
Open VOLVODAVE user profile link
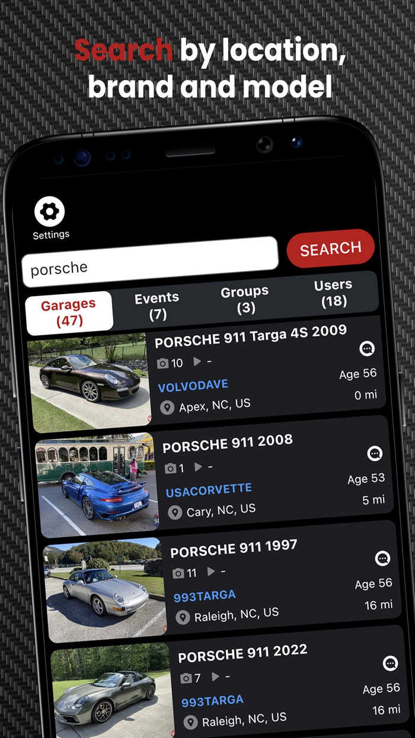click(193, 386)
